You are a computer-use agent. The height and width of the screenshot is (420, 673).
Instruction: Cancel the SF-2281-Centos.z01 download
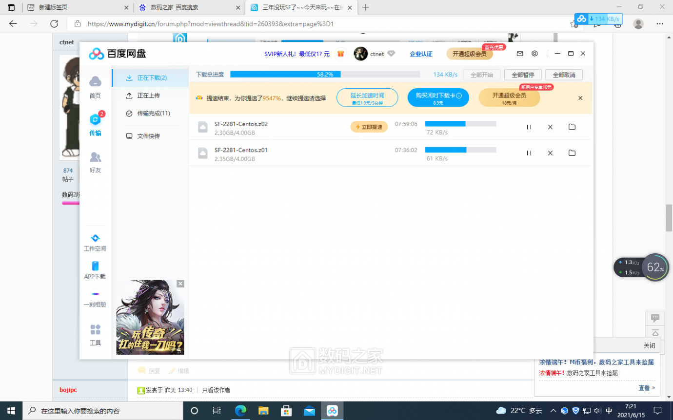[x=550, y=153]
